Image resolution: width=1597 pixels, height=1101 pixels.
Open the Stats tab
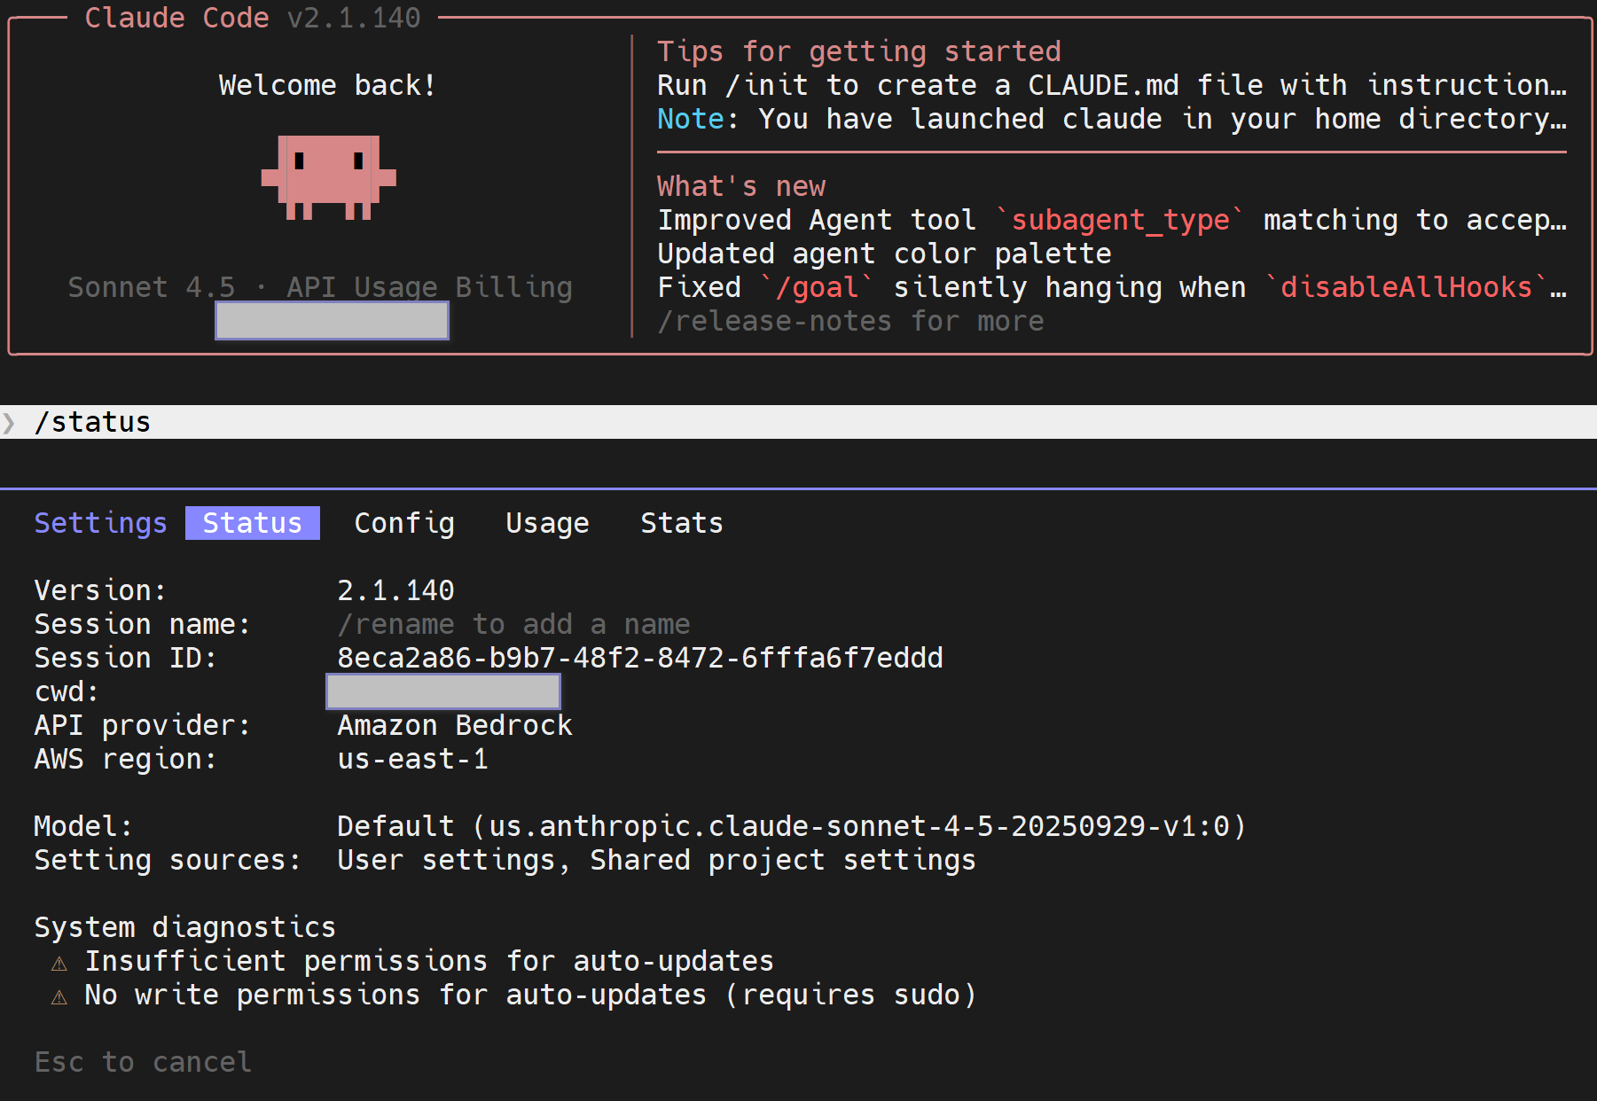click(x=682, y=523)
